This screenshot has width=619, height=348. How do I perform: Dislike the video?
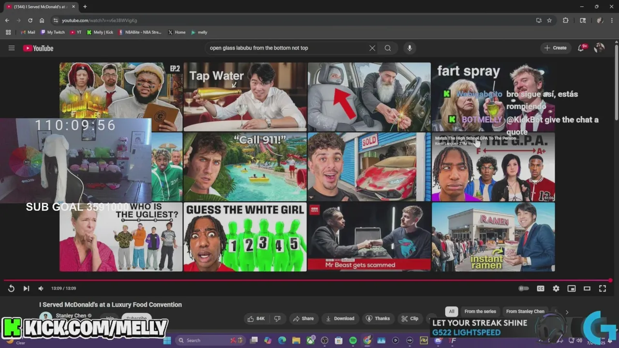coord(277,319)
